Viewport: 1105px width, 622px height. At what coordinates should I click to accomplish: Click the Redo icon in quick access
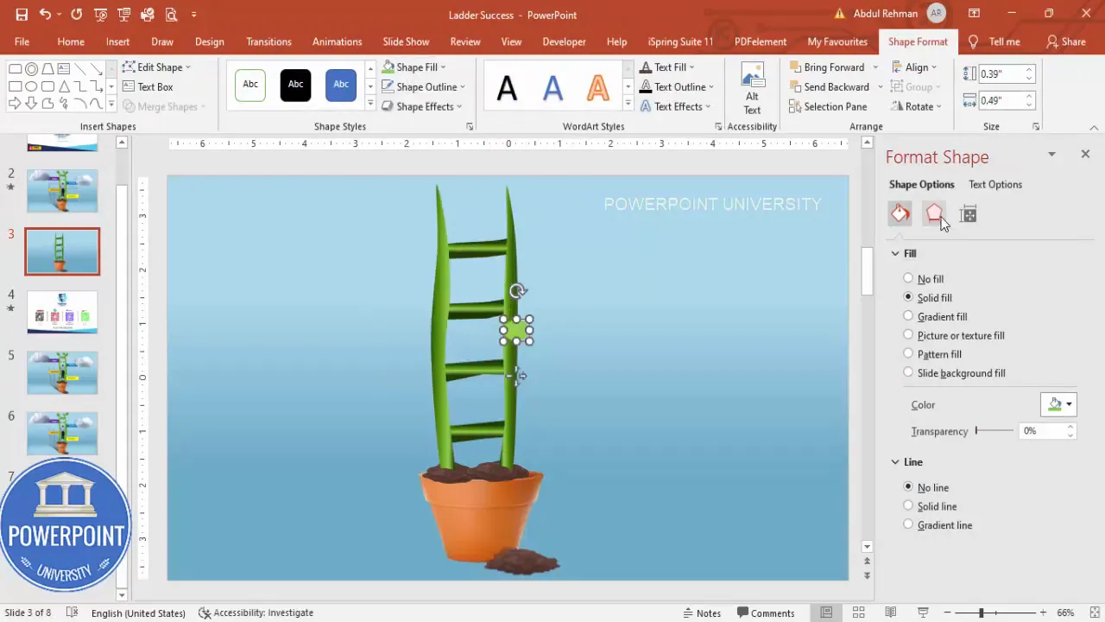point(77,15)
